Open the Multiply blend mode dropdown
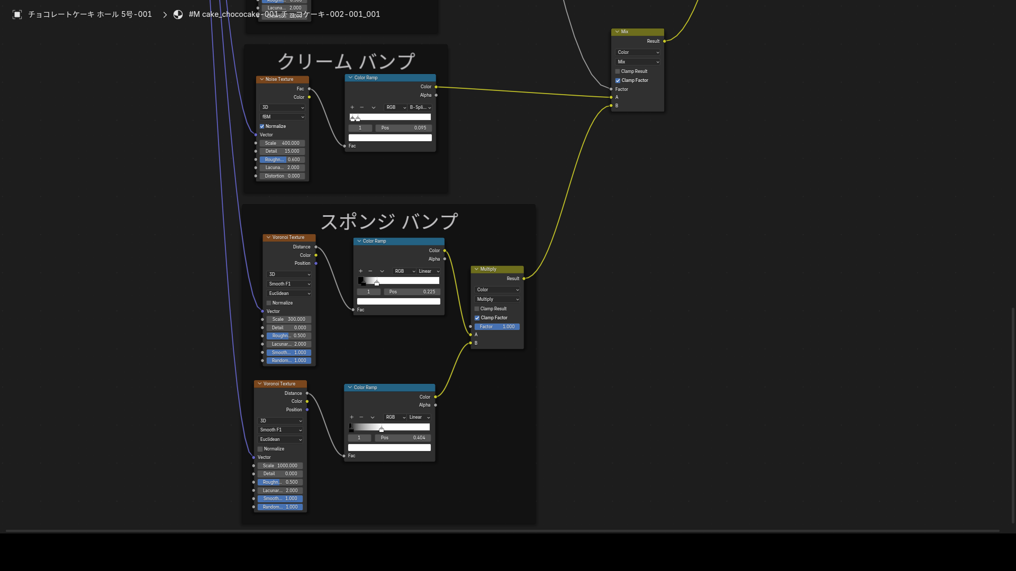Screen dimensions: 1016x571 [497, 299]
